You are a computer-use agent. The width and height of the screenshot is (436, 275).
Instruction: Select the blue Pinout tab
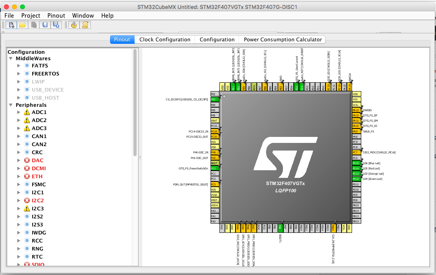tap(122, 39)
